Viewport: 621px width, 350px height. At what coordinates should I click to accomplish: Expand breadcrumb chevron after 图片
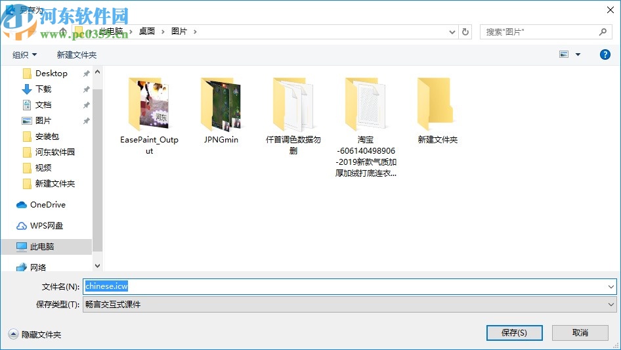point(195,32)
